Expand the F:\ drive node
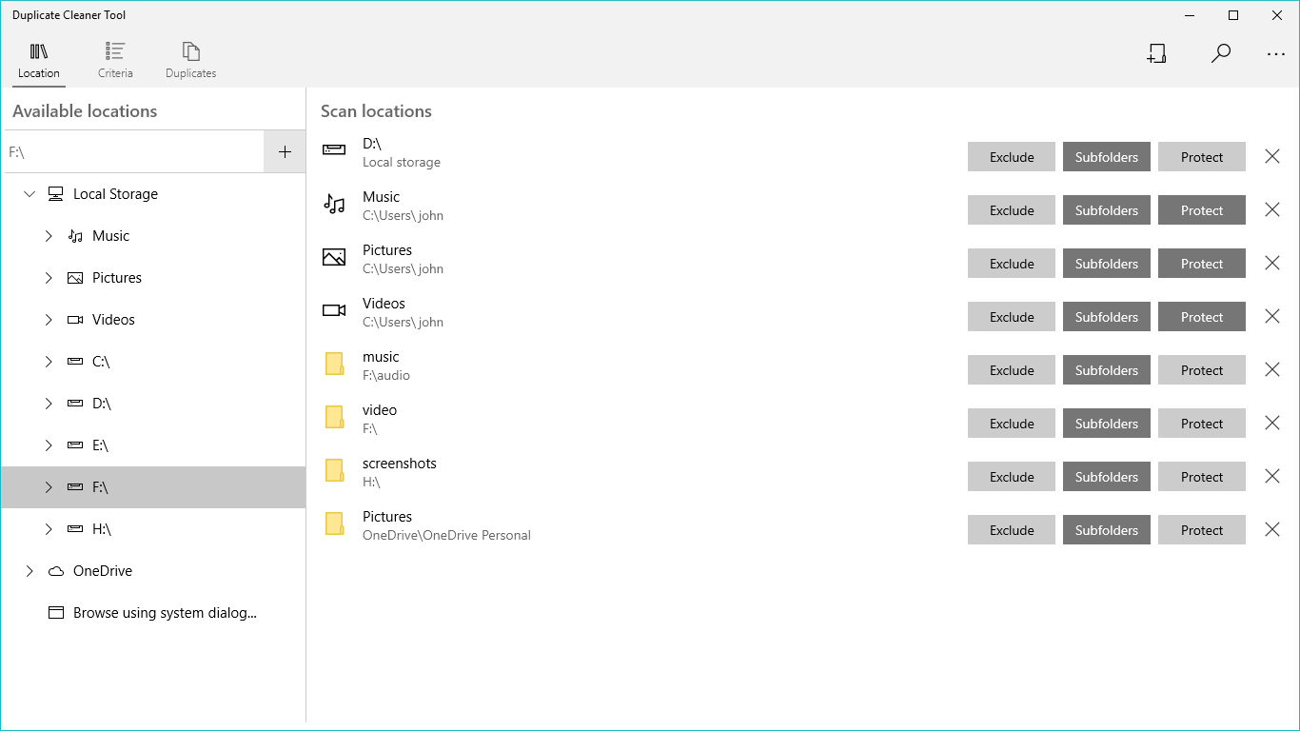 pyautogui.click(x=49, y=487)
